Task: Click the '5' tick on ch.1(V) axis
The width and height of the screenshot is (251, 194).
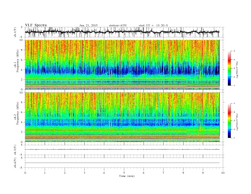Action: (22, 27)
